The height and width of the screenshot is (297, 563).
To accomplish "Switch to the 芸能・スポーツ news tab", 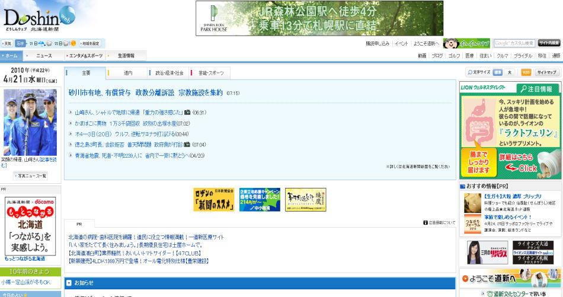I will click(211, 73).
